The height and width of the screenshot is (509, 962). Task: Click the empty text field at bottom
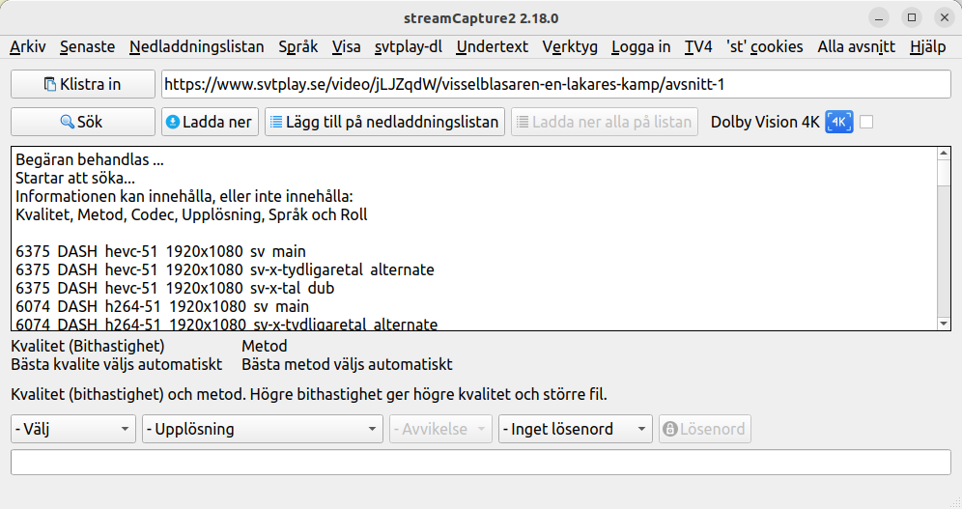tap(480, 462)
